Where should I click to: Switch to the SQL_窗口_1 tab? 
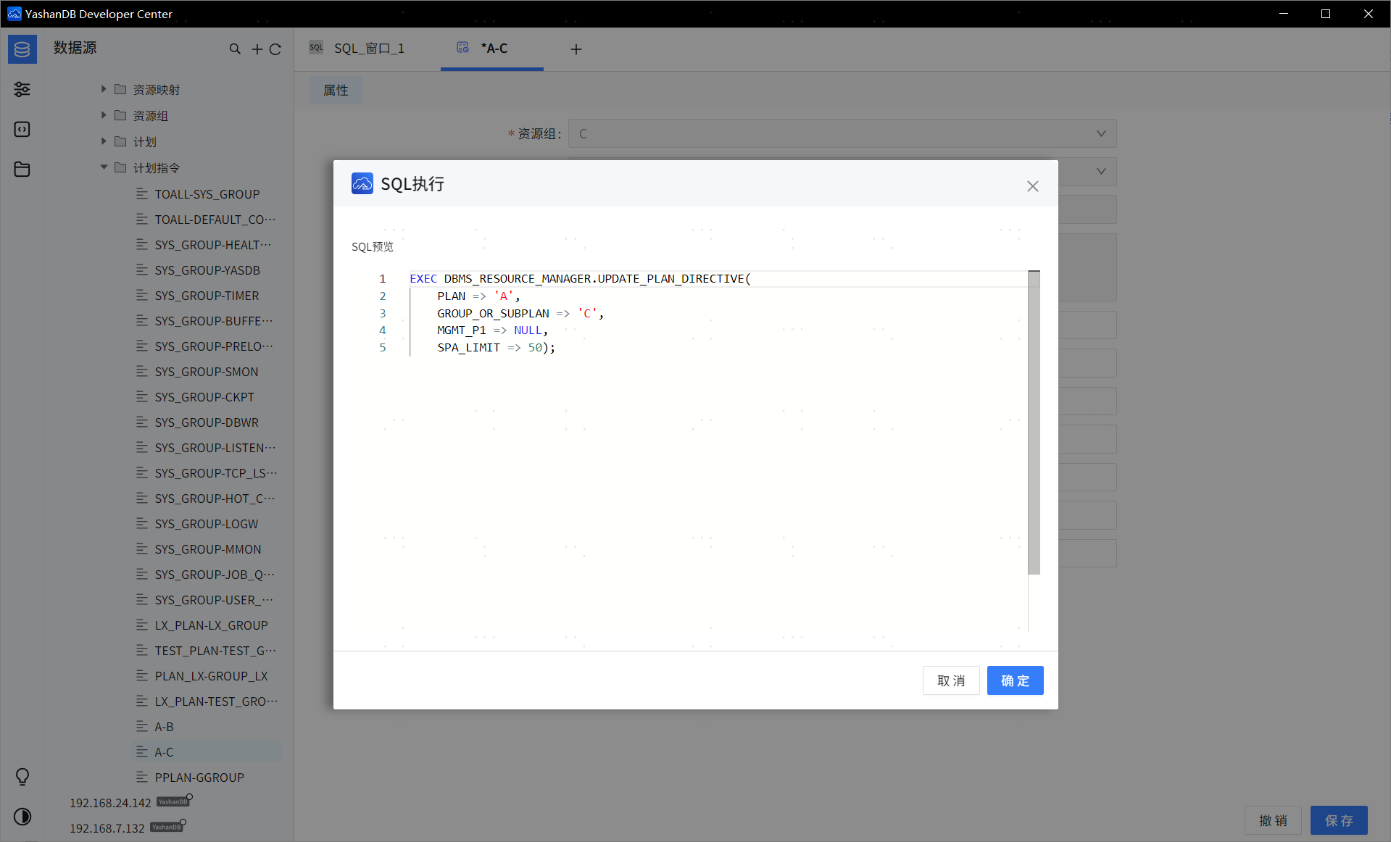(368, 48)
